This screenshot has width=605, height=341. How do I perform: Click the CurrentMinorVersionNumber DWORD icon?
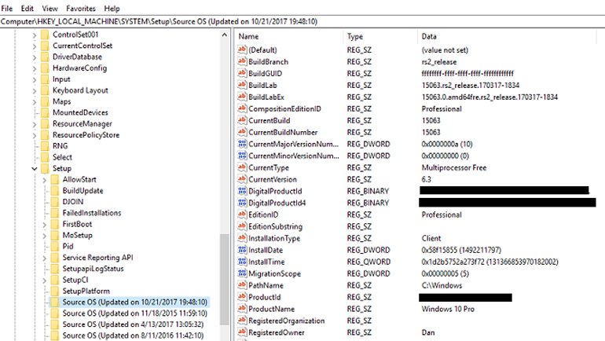[242, 156]
